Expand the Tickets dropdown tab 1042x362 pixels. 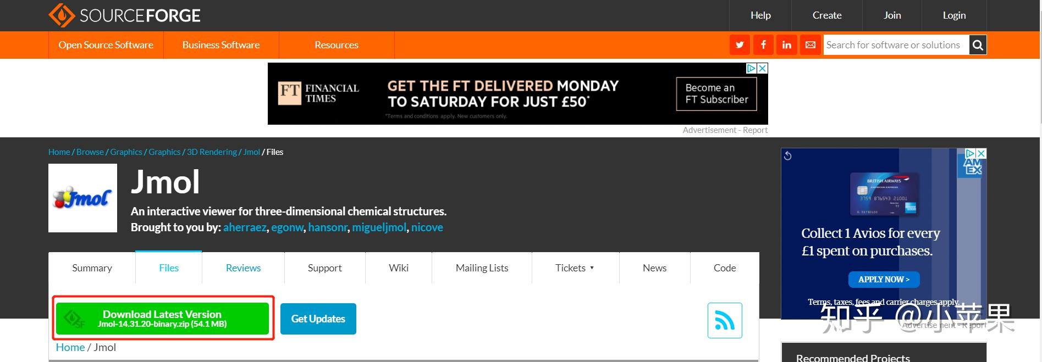pos(575,268)
